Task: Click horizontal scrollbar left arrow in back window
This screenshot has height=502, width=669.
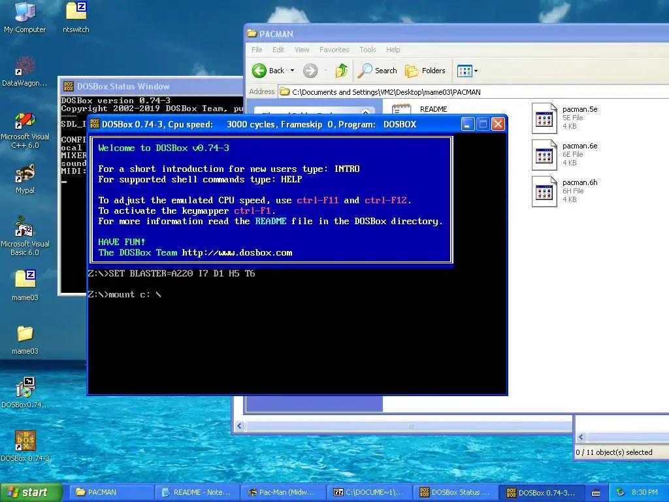Action: click(x=239, y=426)
